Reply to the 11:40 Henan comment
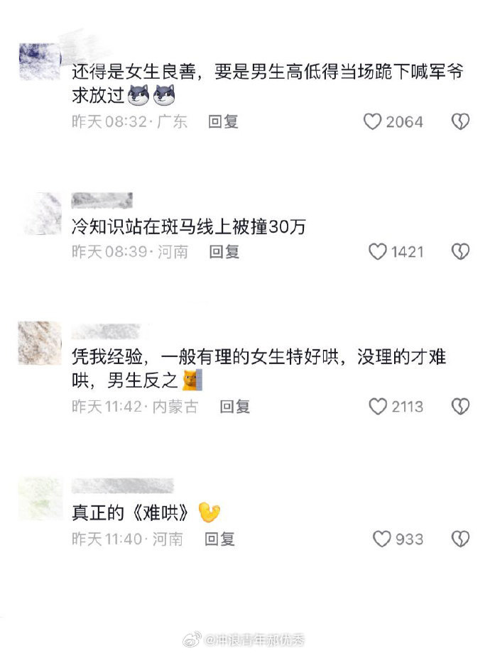The width and height of the screenshot is (490, 653). 219,539
